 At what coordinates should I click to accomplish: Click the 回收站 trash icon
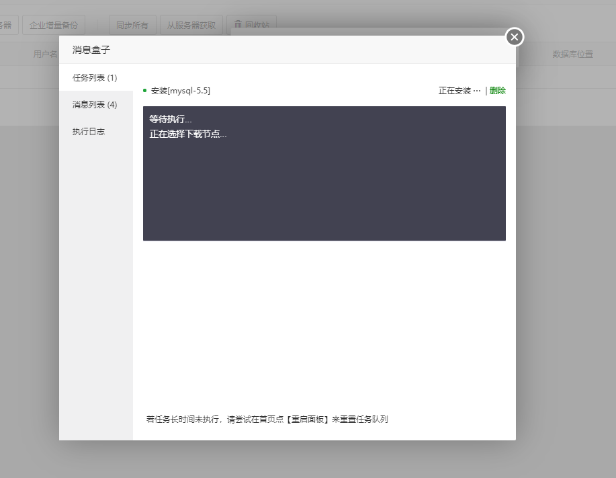tap(238, 24)
